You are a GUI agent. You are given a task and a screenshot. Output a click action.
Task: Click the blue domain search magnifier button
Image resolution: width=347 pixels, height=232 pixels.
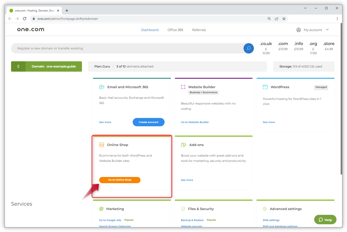pyautogui.click(x=248, y=48)
